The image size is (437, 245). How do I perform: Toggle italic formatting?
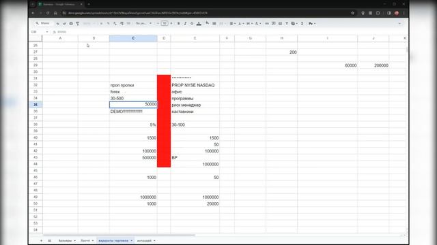(185, 24)
